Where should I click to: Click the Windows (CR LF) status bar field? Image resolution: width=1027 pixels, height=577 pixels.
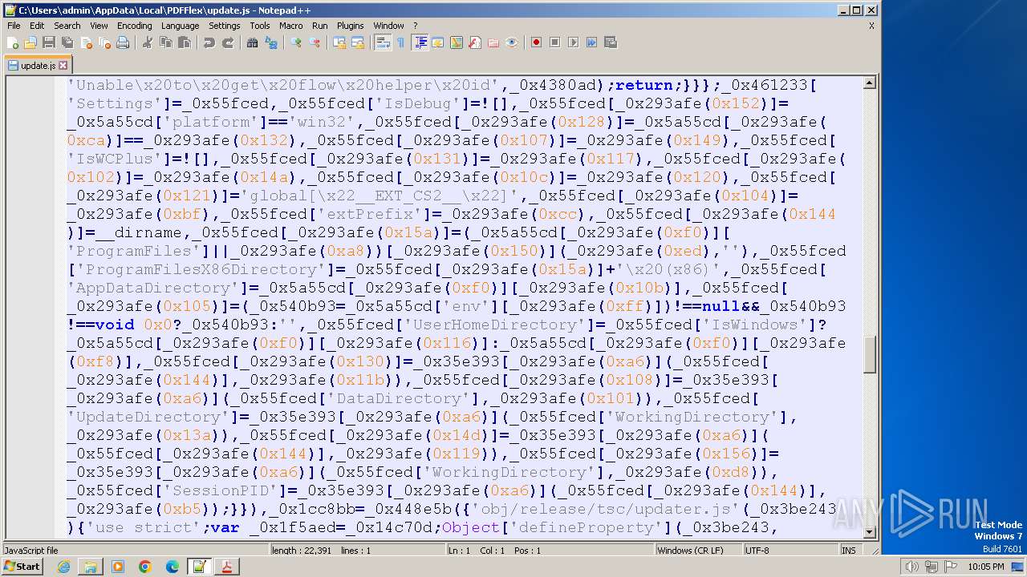[698, 551]
